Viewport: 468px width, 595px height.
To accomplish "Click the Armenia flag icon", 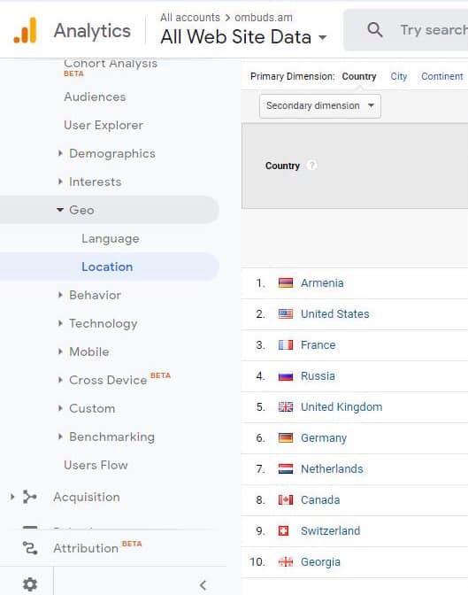I will (x=286, y=283).
